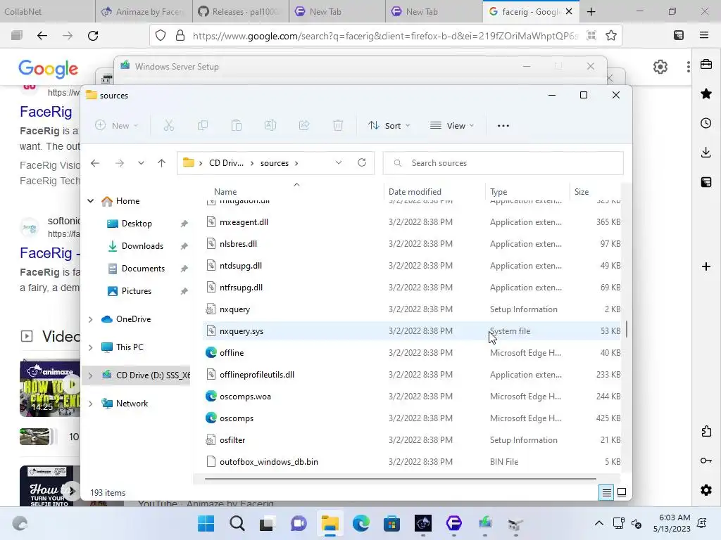Sort files by Size column
This screenshot has height=540, width=721.
tap(581, 192)
